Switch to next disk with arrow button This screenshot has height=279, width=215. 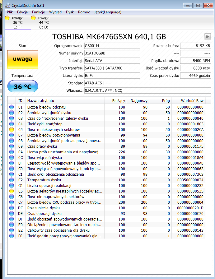pos(208,37)
